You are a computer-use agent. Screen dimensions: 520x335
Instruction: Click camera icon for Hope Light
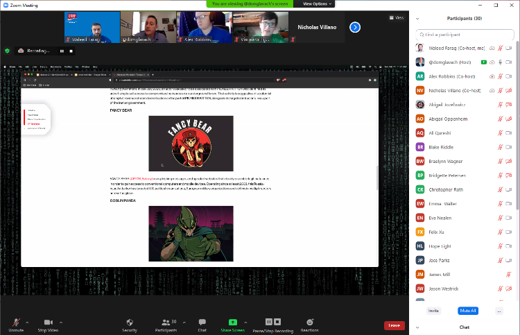pyautogui.click(x=508, y=246)
